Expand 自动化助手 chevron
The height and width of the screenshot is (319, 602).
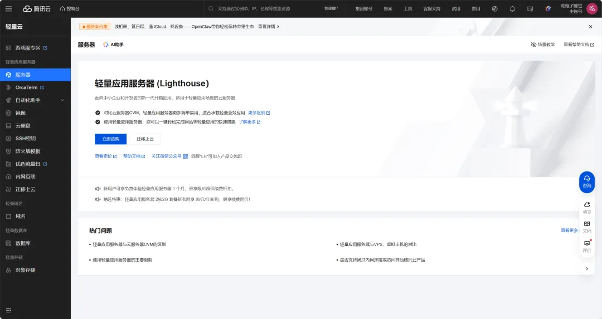(x=62, y=100)
